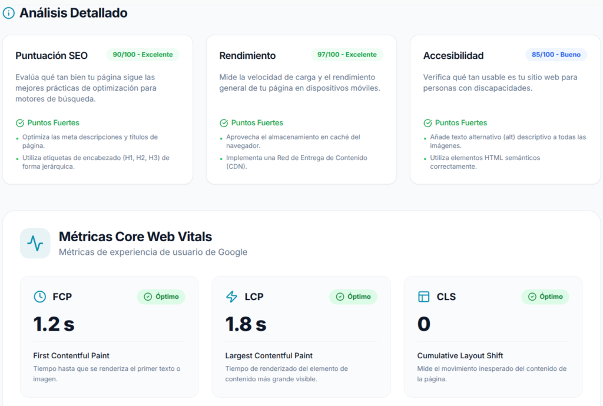
Task: Select the Accesibilidad card title
Action: pyautogui.click(x=453, y=56)
